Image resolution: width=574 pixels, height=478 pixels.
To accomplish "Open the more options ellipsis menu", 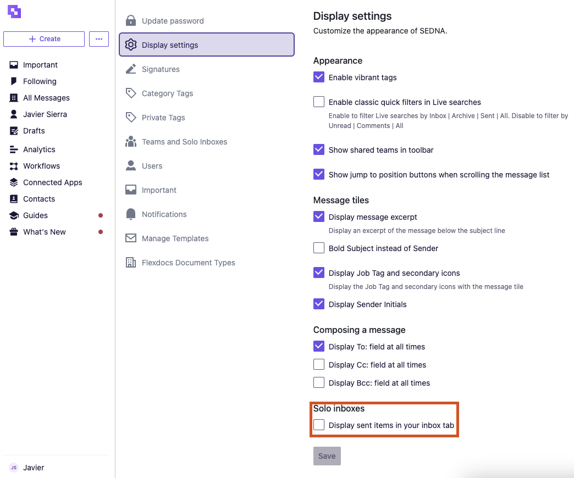I will pos(99,39).
